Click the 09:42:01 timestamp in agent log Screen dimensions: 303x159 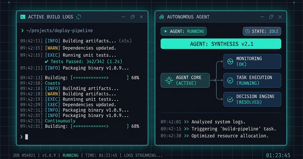pyautogui.click(x=171, y=122)
